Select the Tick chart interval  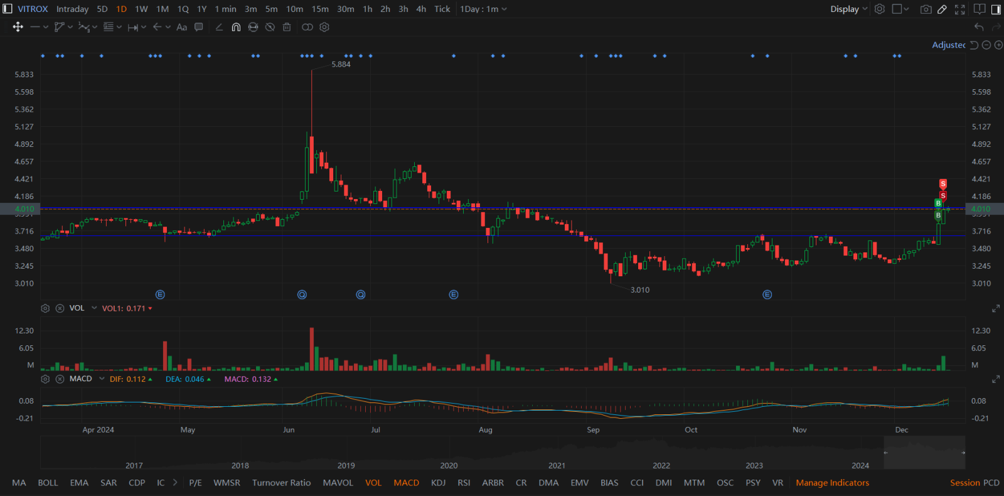pos(442,9)
